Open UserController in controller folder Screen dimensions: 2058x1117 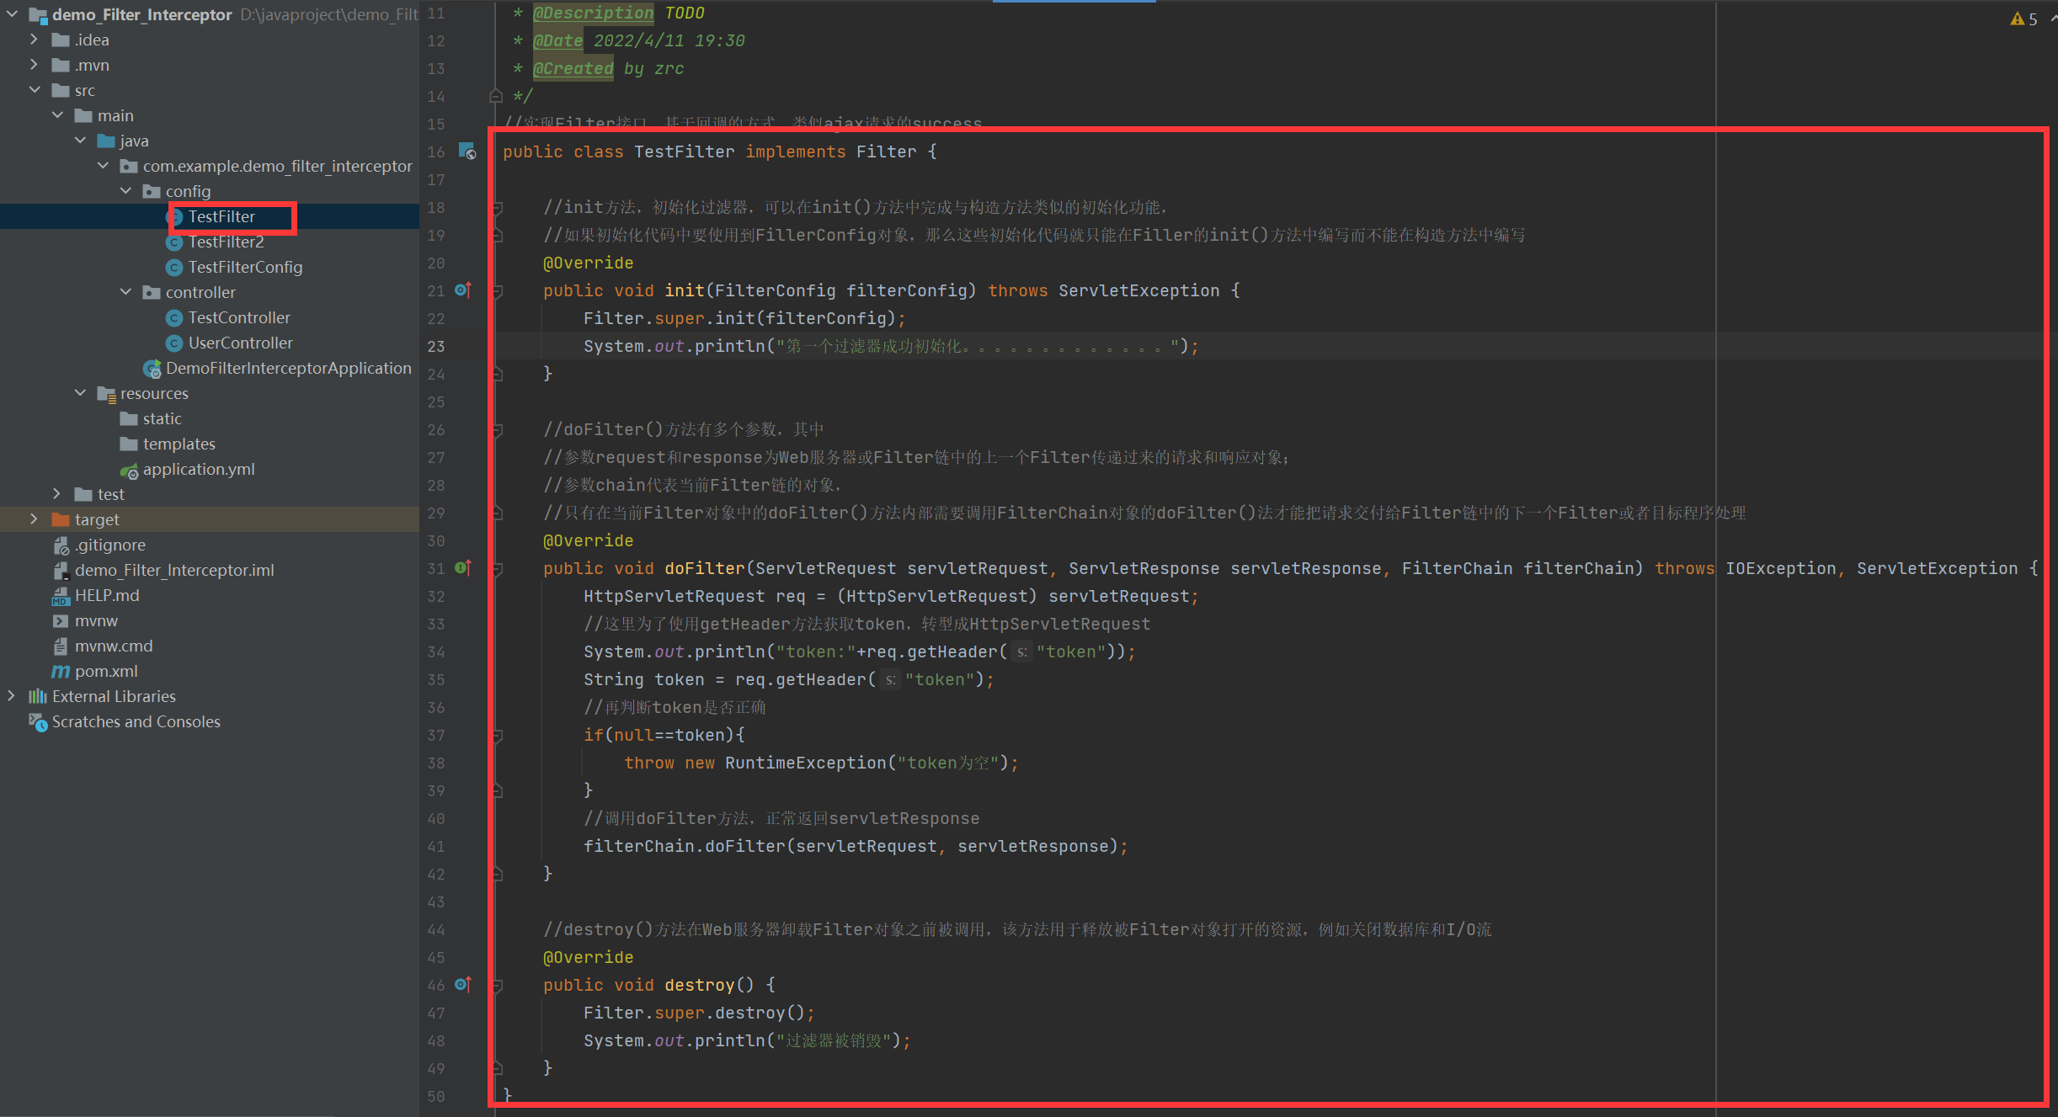(x=241, y=343)
